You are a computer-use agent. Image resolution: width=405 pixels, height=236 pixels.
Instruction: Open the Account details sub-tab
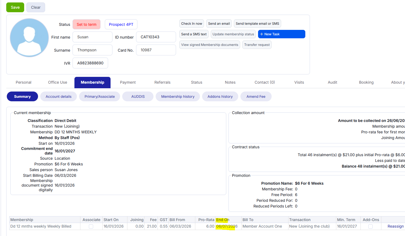pyautogui.click(x=59, y=96)
